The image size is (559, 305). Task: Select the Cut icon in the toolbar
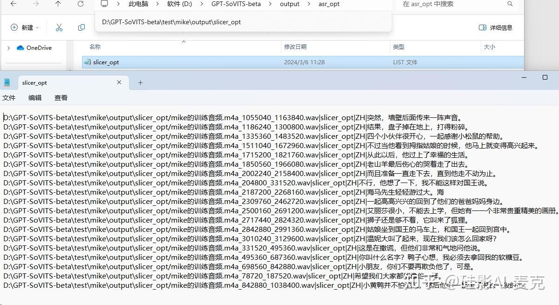coord(59,27)
